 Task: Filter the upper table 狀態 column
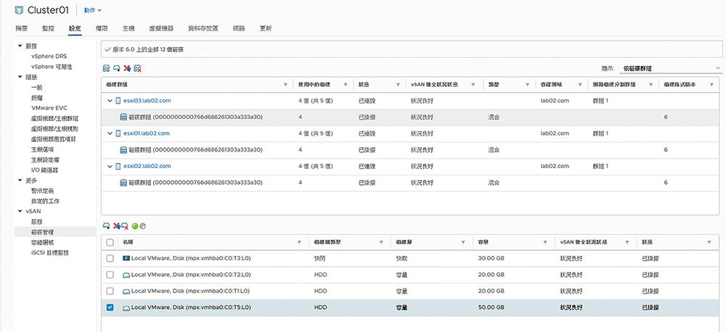[x=398, y=85]
